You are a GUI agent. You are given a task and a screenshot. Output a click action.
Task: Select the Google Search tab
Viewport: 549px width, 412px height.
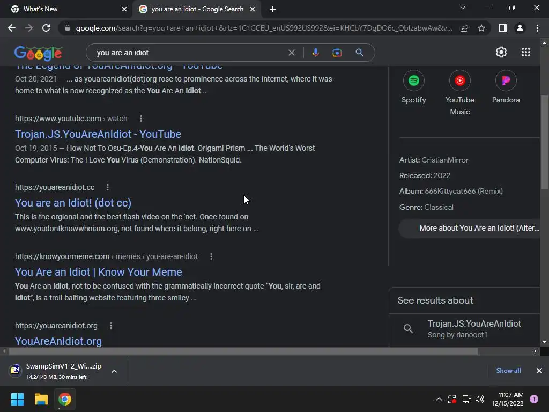(197, 9)
